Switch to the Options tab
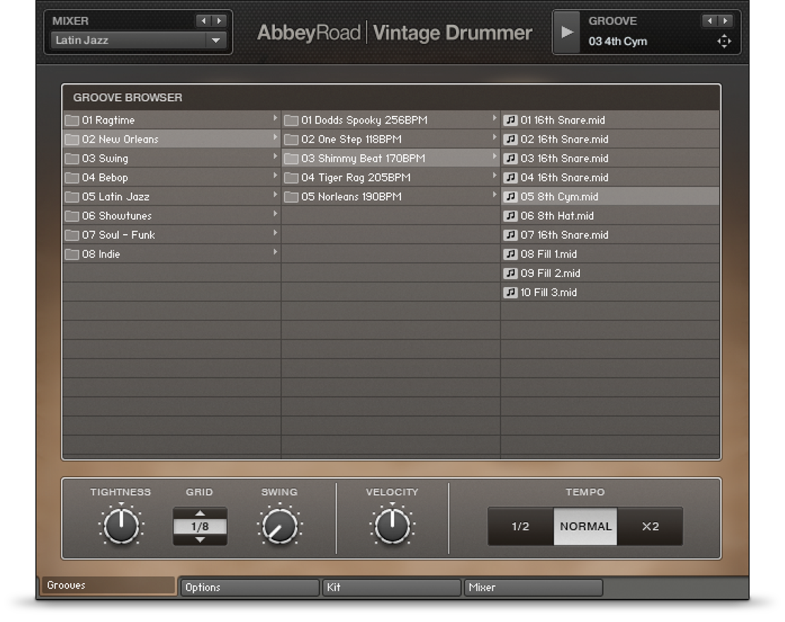785x622 pixels. (250, 587)
